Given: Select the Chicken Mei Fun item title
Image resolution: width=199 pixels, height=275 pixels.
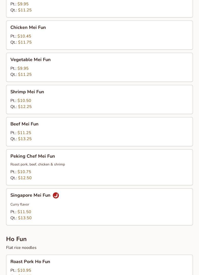Looking at the screenshot, I should click(x=28, y=27).
